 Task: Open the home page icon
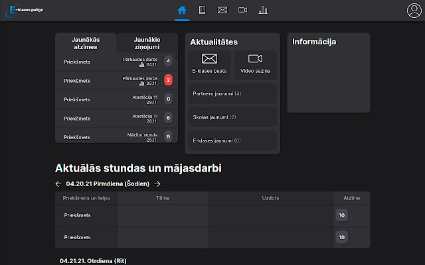pyautogui.click(x=182, y=11)
